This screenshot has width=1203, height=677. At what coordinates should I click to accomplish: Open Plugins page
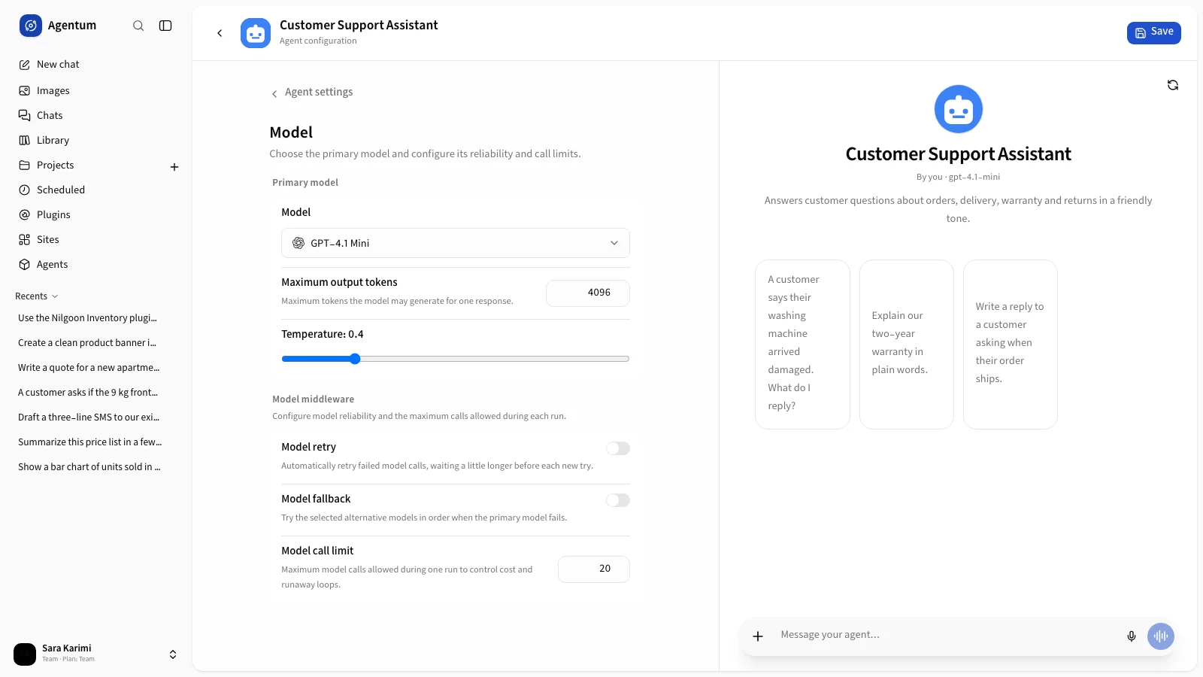(x=96, y=214)
